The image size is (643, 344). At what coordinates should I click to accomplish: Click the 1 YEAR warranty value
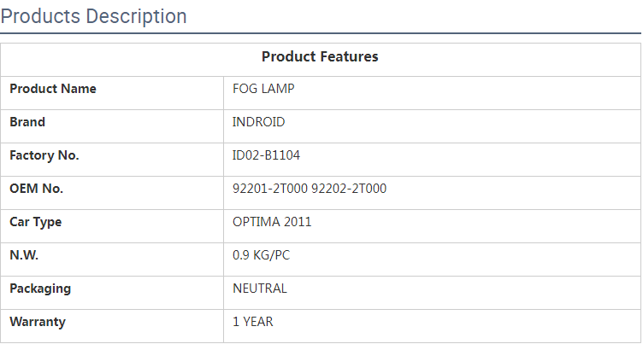[x=253, y=322]
